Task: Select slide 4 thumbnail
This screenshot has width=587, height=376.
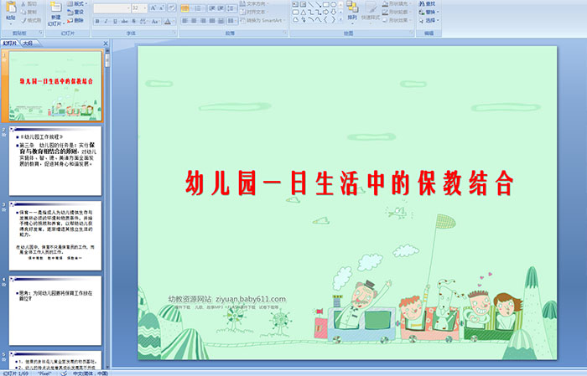Action: point(55,311)
